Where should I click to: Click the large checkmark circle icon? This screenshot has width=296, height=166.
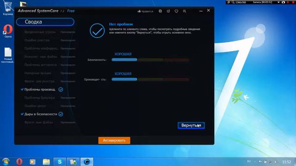click(x=97, y=30)
